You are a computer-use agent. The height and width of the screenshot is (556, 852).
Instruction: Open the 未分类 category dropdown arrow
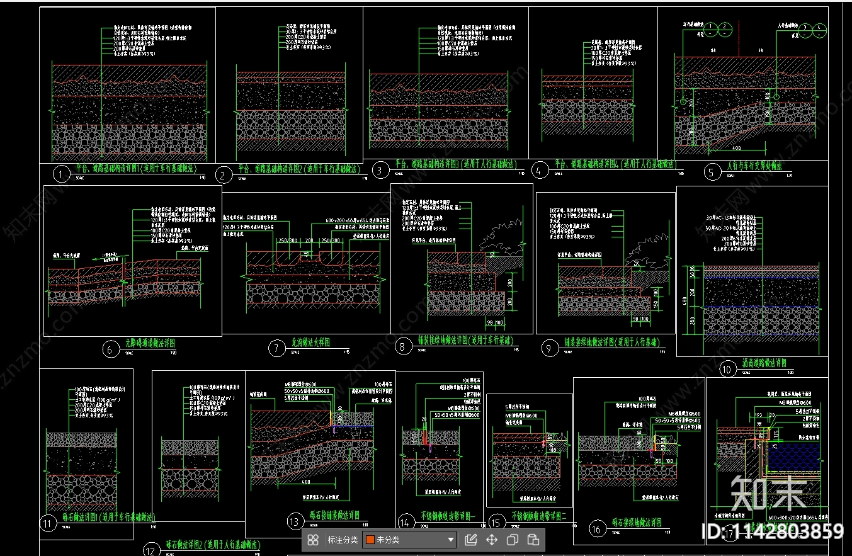click(450, 540)
